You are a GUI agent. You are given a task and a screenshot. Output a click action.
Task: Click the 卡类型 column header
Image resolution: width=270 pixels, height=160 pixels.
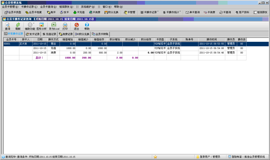(x=160, y=40)
